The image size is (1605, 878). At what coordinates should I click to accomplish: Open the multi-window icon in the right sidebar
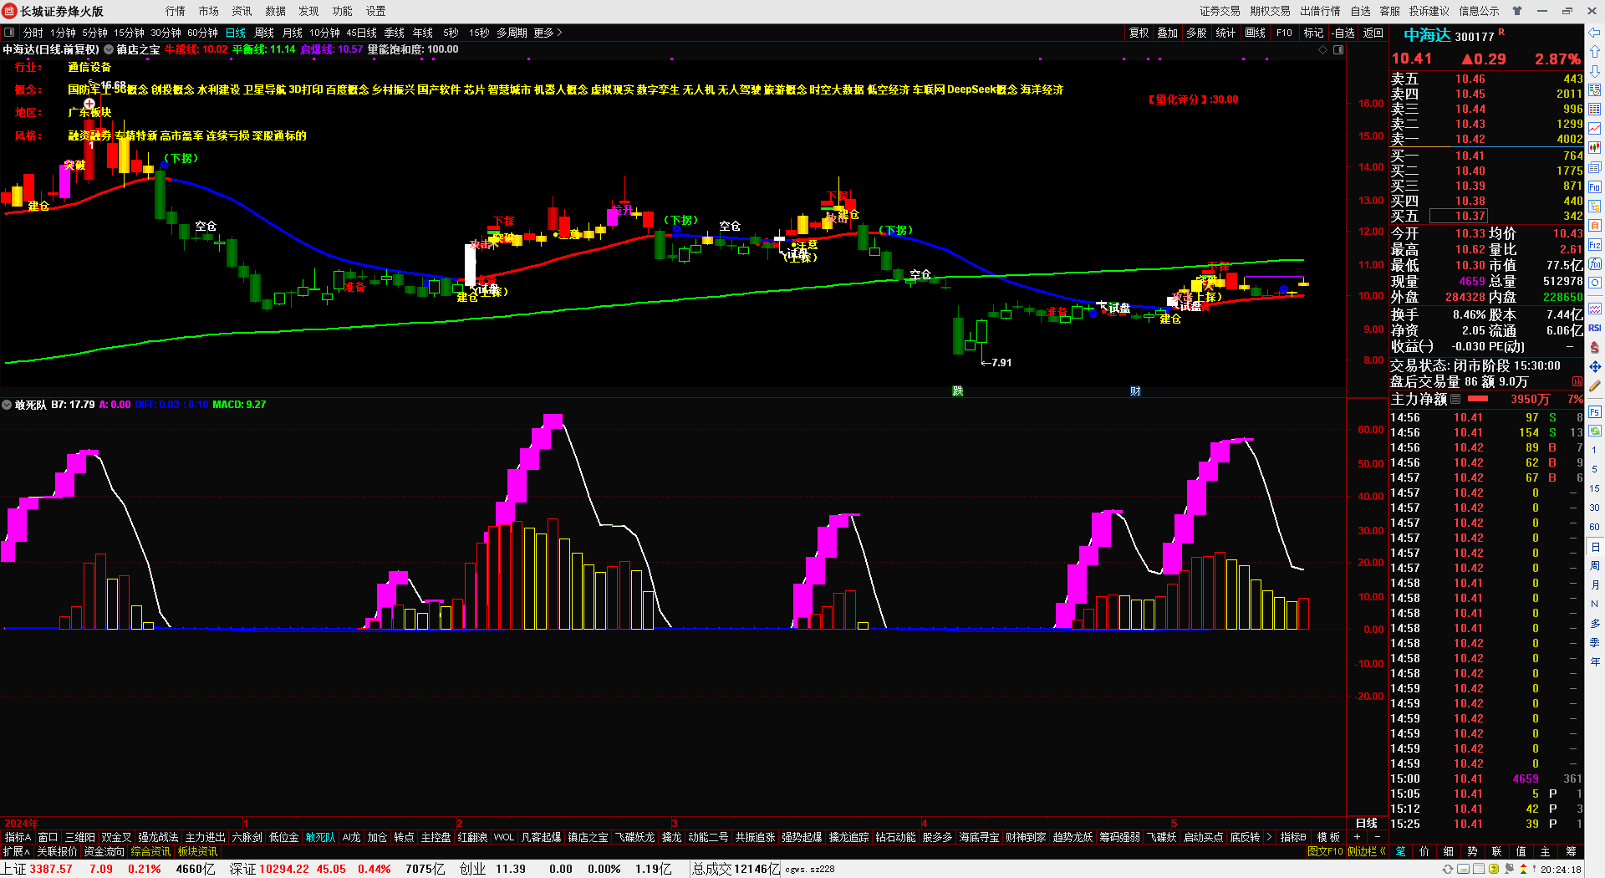[x=1595, y=167]
